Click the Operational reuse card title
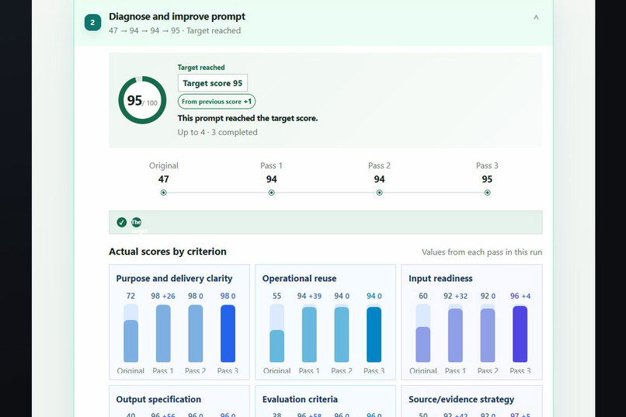The image size is (626, 417). [300, 279]
